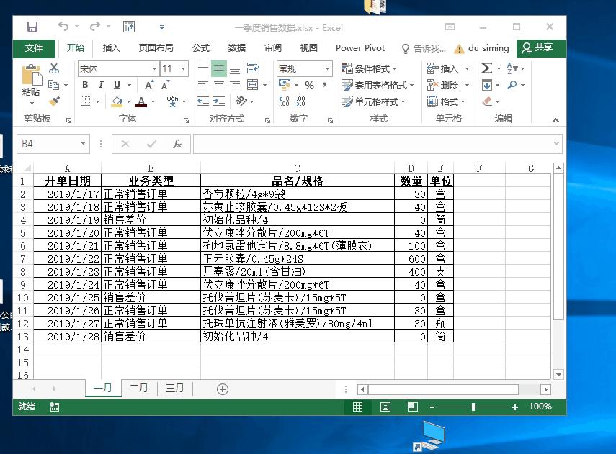The width and height of the screenshot is (616, 454).
Task: Open the 二月 worksheet tab
Action: coord(138,387)
